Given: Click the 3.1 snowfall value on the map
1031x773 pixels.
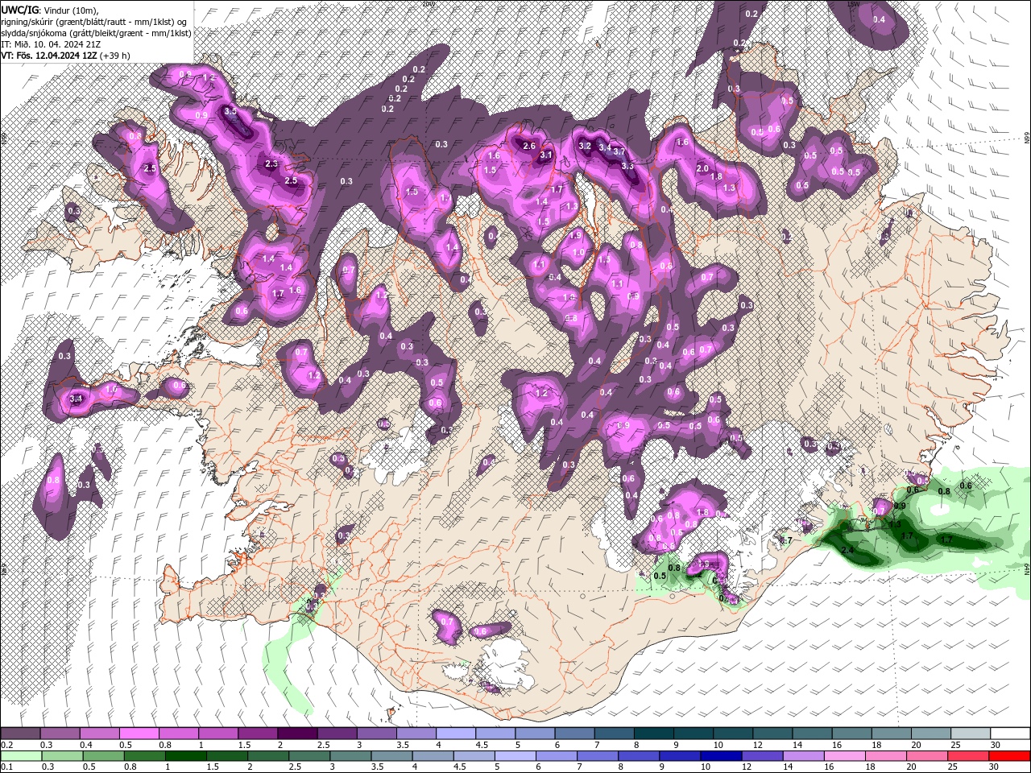Looking at the screenshot, I should coord(546,155).
